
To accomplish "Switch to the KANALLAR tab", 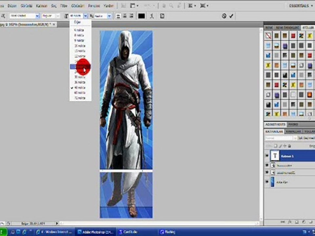I will (293, 131).
